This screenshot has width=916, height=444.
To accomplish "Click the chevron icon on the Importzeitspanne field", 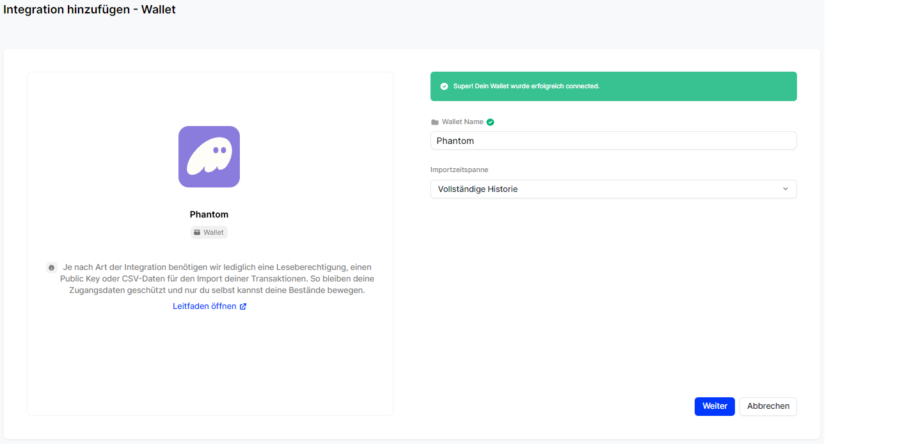I will coord(785,189).
